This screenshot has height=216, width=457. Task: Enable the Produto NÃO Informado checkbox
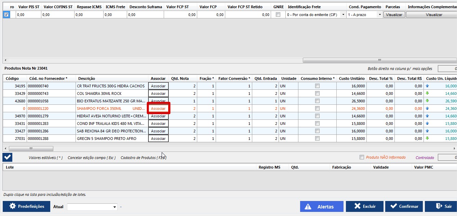coord(362,157)
